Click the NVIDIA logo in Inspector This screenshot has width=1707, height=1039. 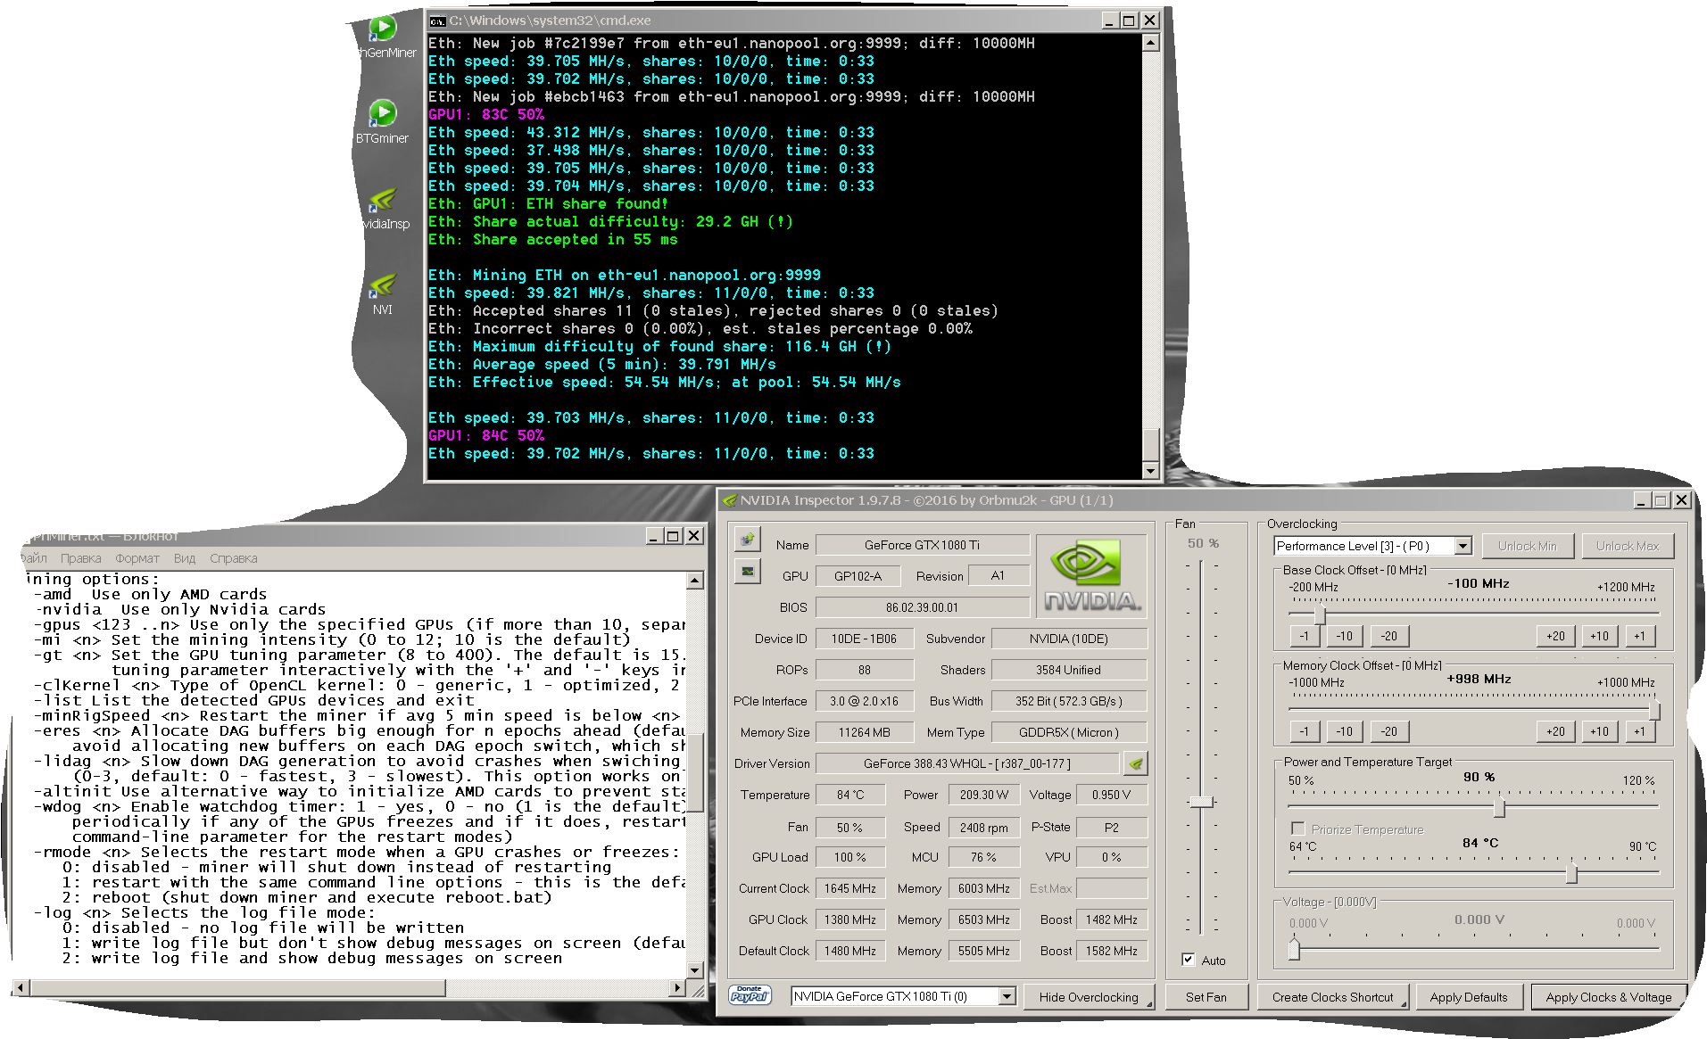click(1091, 576)
